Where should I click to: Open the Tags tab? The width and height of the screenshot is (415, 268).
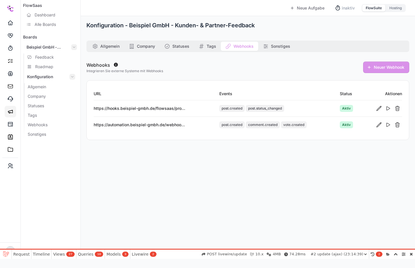(x=207, y=46)
